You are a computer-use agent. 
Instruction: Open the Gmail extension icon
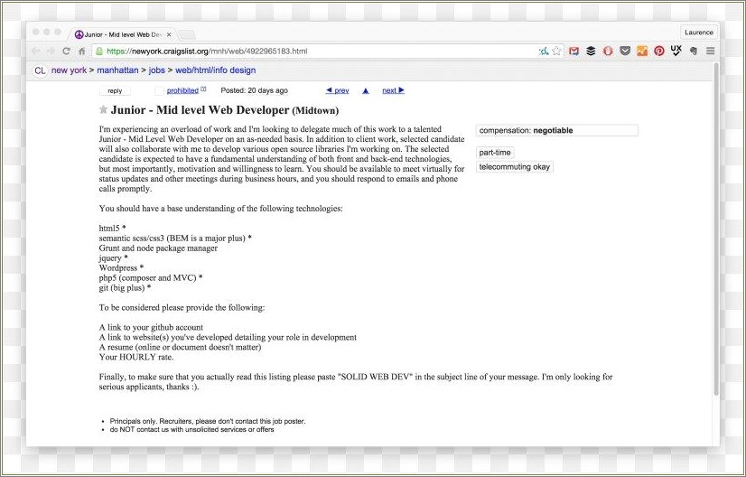tap(574, 51)
